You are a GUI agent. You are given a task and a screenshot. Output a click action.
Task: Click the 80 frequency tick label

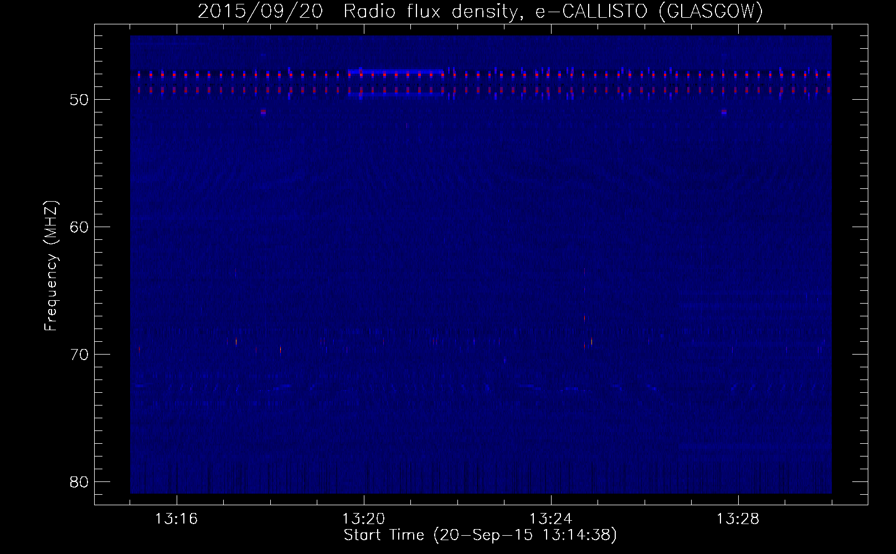coord(79,482)
